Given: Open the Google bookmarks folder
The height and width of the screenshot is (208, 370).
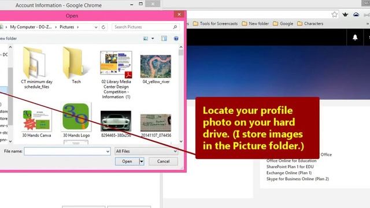Looking at the screenshot, I should 283,24.
